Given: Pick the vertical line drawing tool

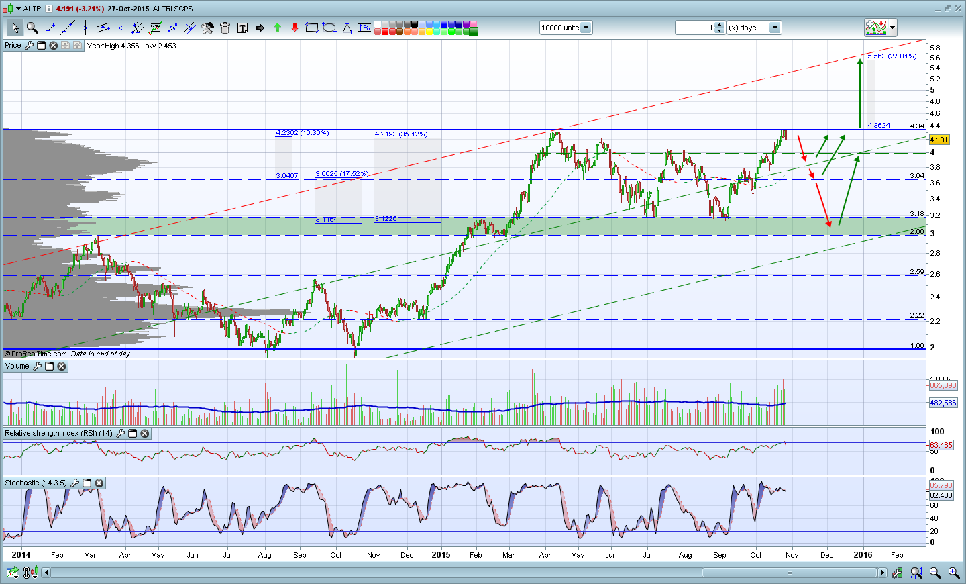Looking at the screenshot, I should pos(85,28).
